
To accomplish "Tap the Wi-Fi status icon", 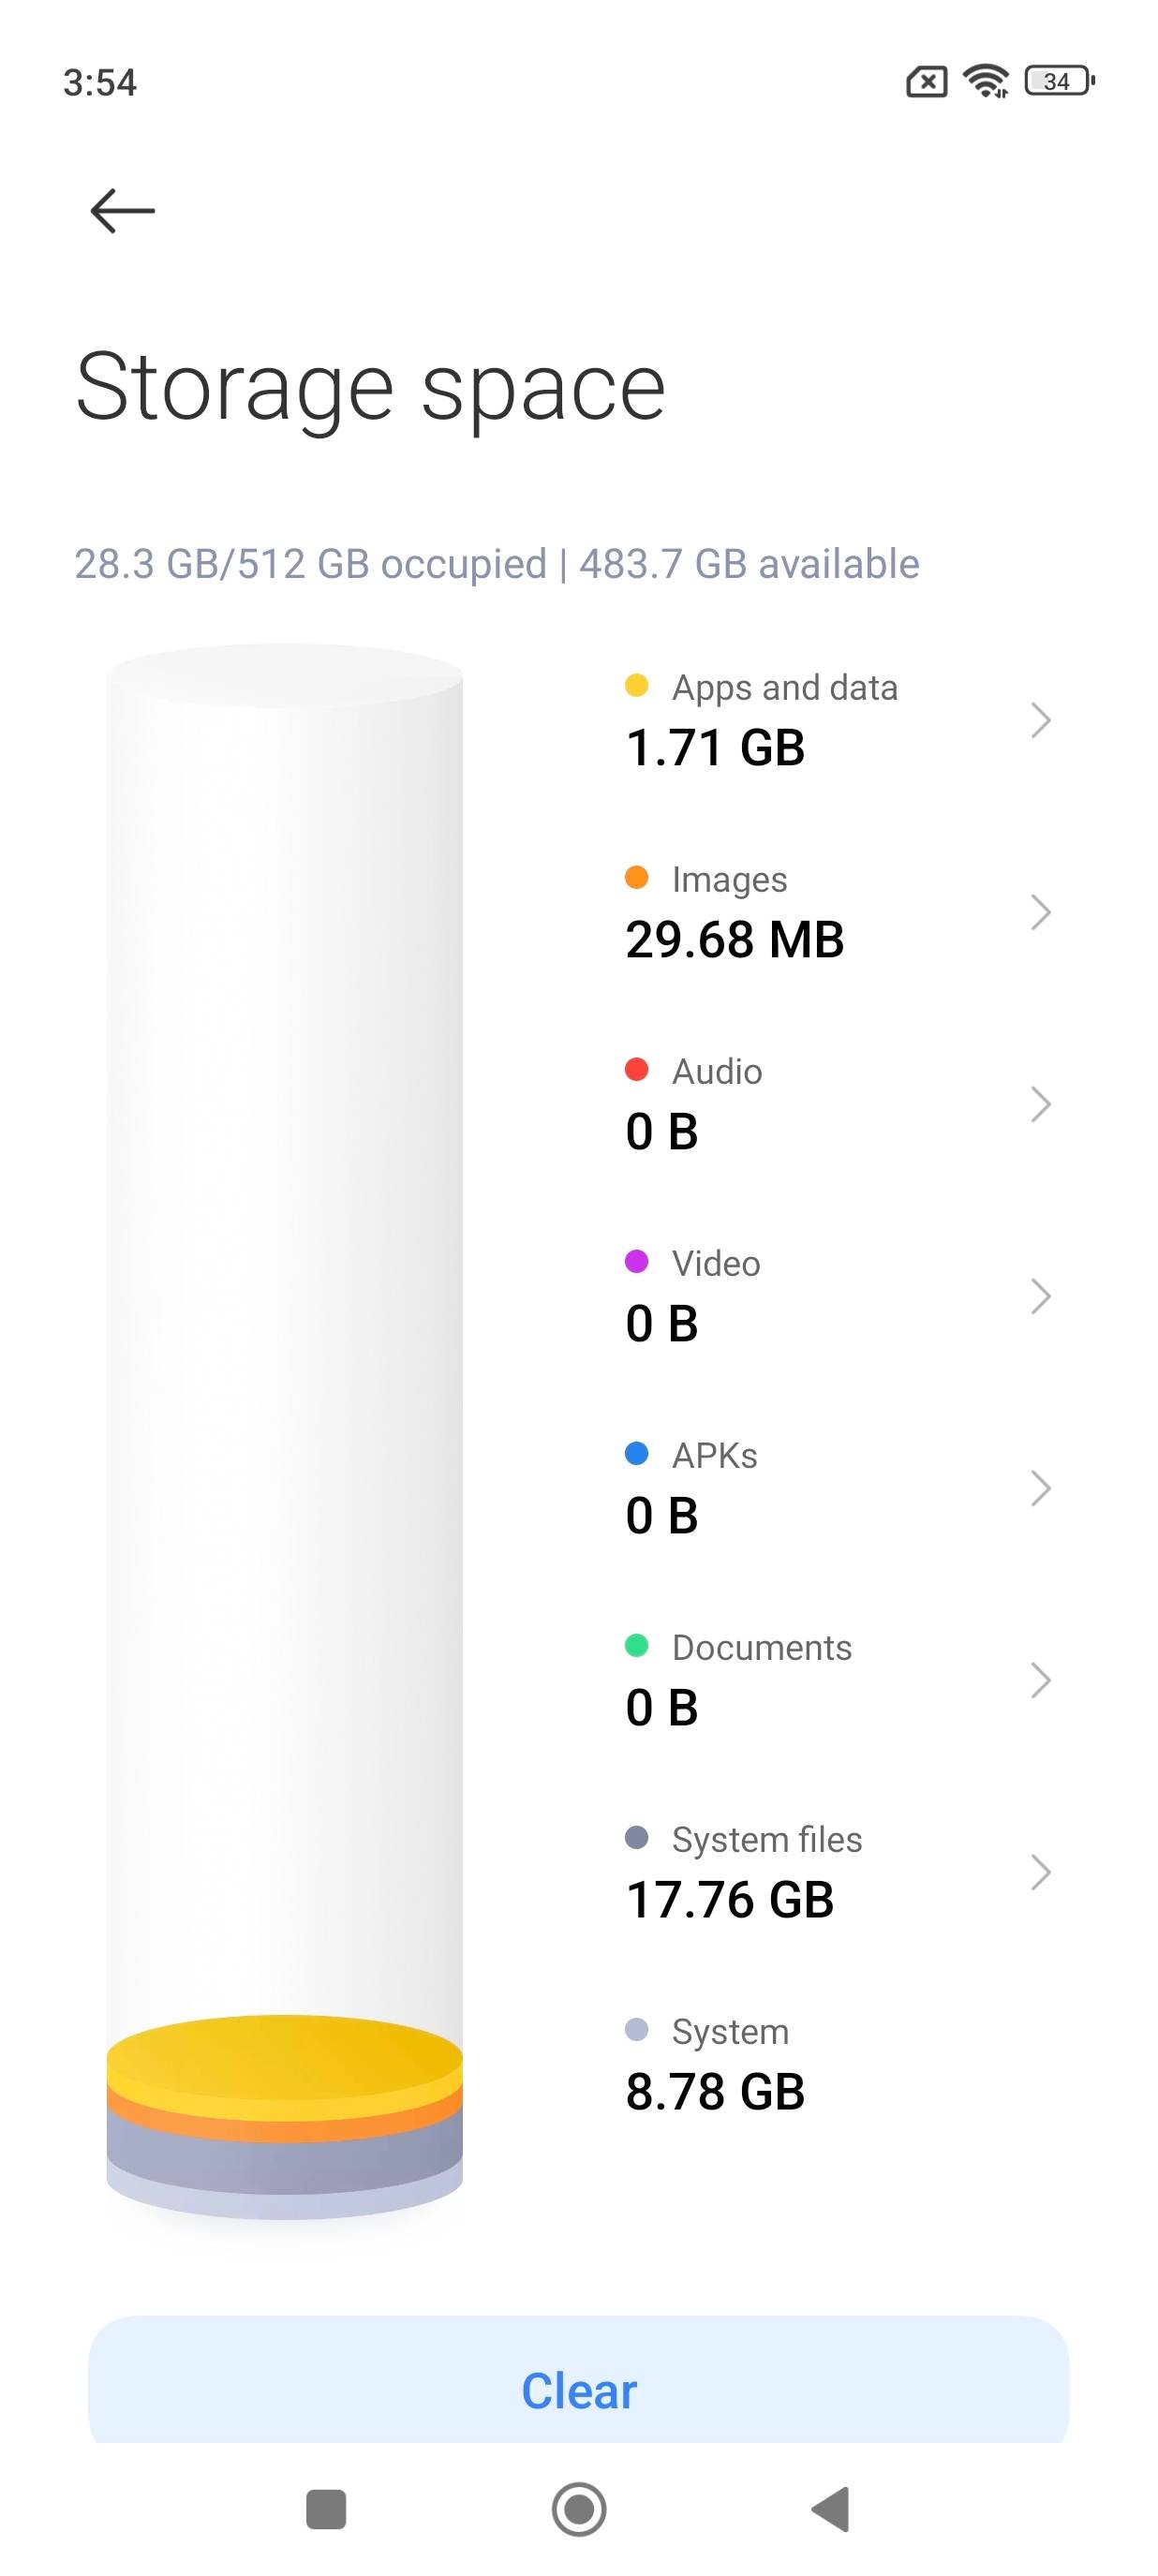I will (x=986, y=81).
